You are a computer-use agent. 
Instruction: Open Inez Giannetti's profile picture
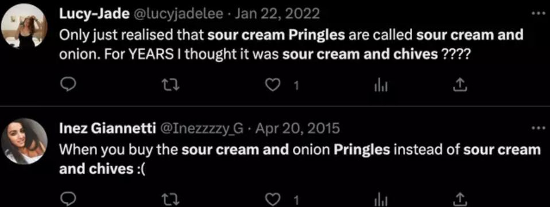[x=25, y=141]
